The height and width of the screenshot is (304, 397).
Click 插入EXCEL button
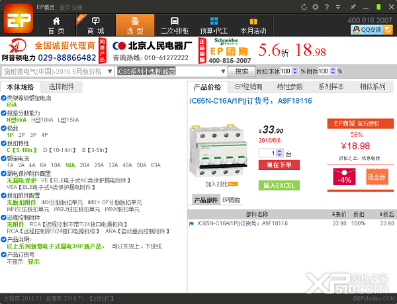click(279, 186)
